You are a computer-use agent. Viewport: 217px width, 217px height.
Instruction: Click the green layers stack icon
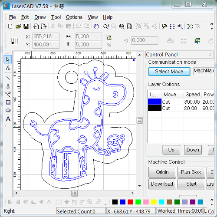pos(197,41)
